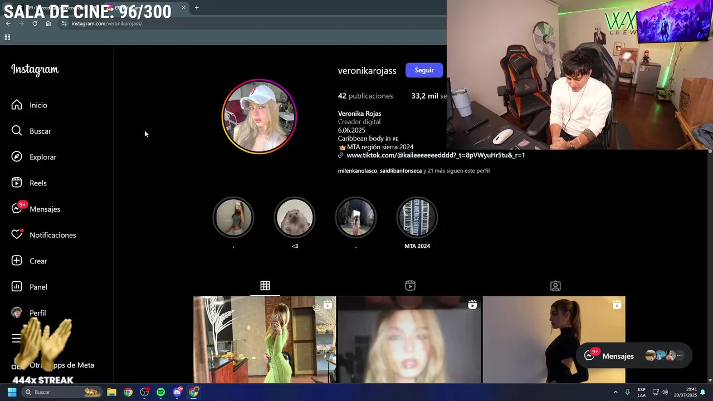Screen dimensions: 713x401
Task: Click the browser home button
Action: 48,23
